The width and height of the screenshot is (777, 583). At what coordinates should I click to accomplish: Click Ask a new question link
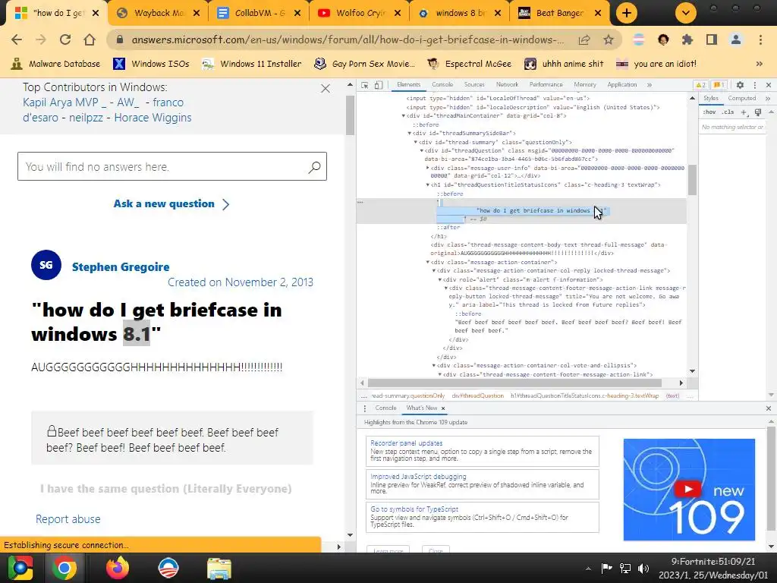pos(171,203)
